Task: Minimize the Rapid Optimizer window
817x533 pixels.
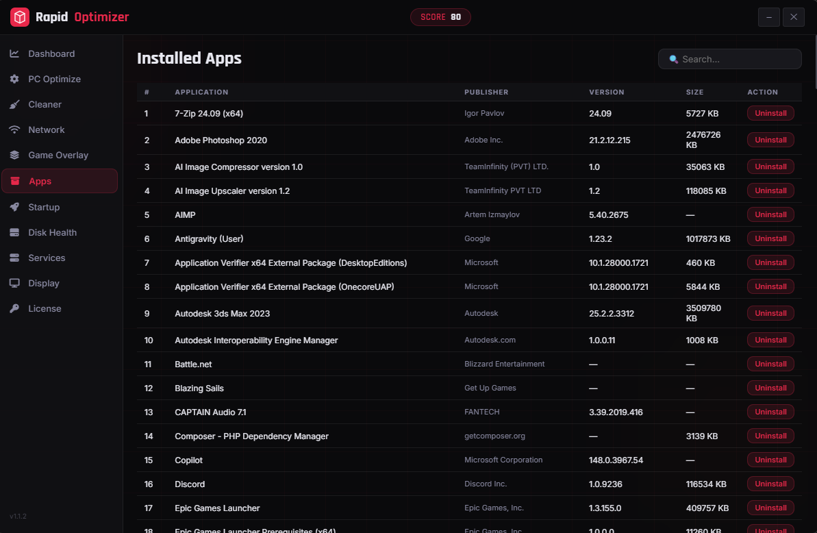Action: (x=768, y=17)
